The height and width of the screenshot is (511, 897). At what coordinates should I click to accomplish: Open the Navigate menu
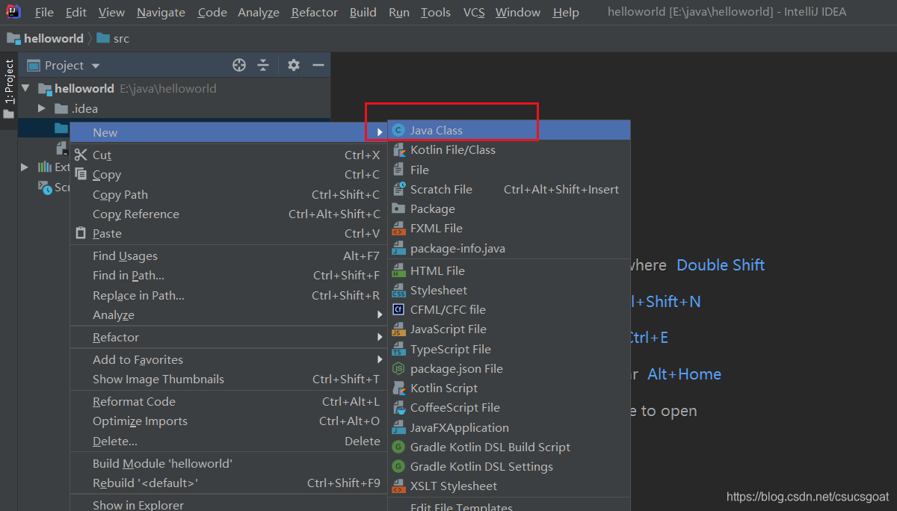click(x=161, y=13)
